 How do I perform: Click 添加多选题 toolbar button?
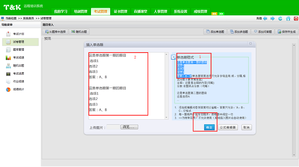click(239, 32)
